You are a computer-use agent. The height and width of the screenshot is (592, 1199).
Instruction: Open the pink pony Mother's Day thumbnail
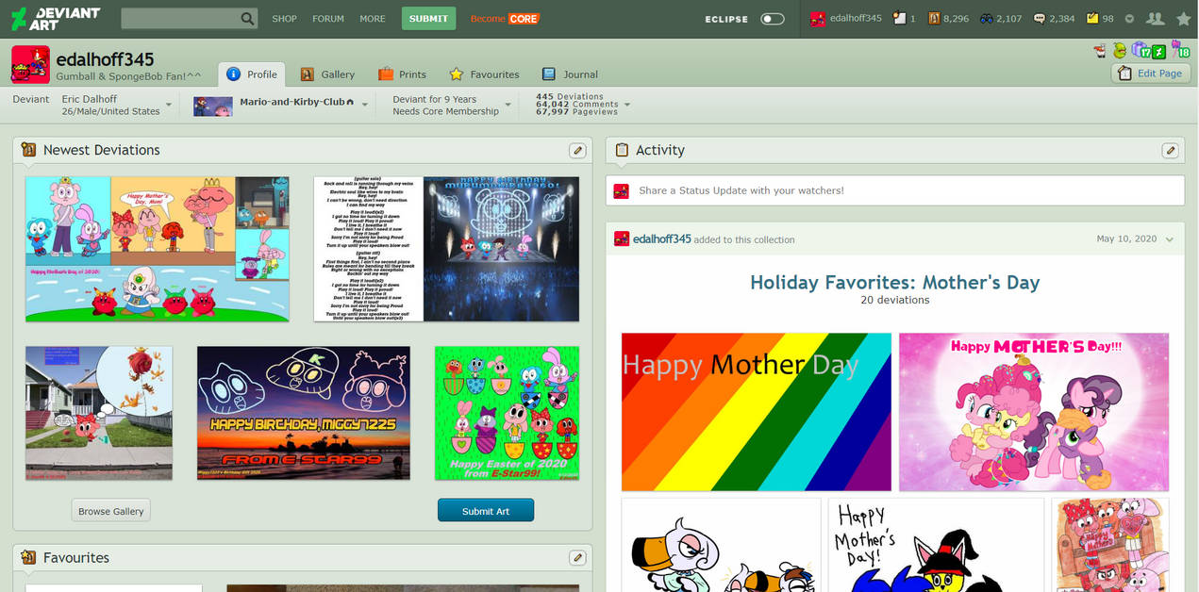click(1034, 412)
